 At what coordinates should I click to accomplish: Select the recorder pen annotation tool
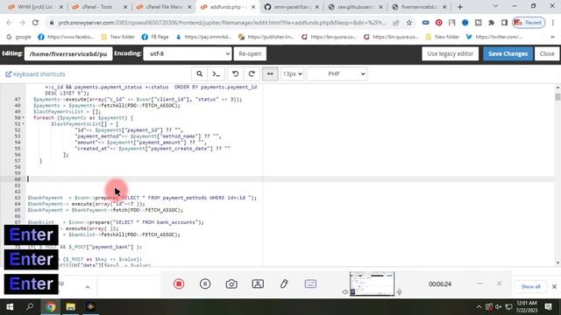[x=284, y=283]
